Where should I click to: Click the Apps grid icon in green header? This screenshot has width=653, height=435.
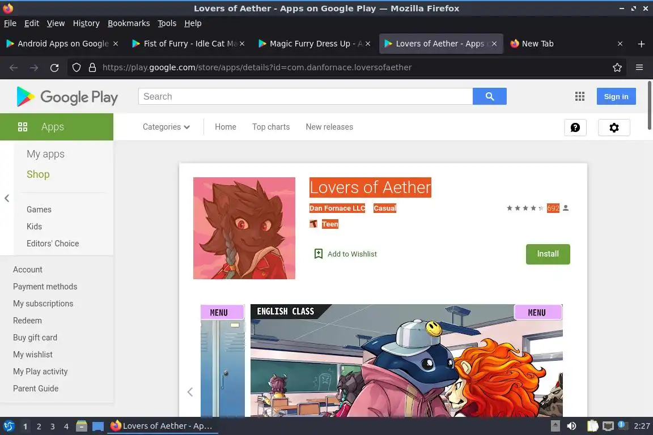coord(23,127)
